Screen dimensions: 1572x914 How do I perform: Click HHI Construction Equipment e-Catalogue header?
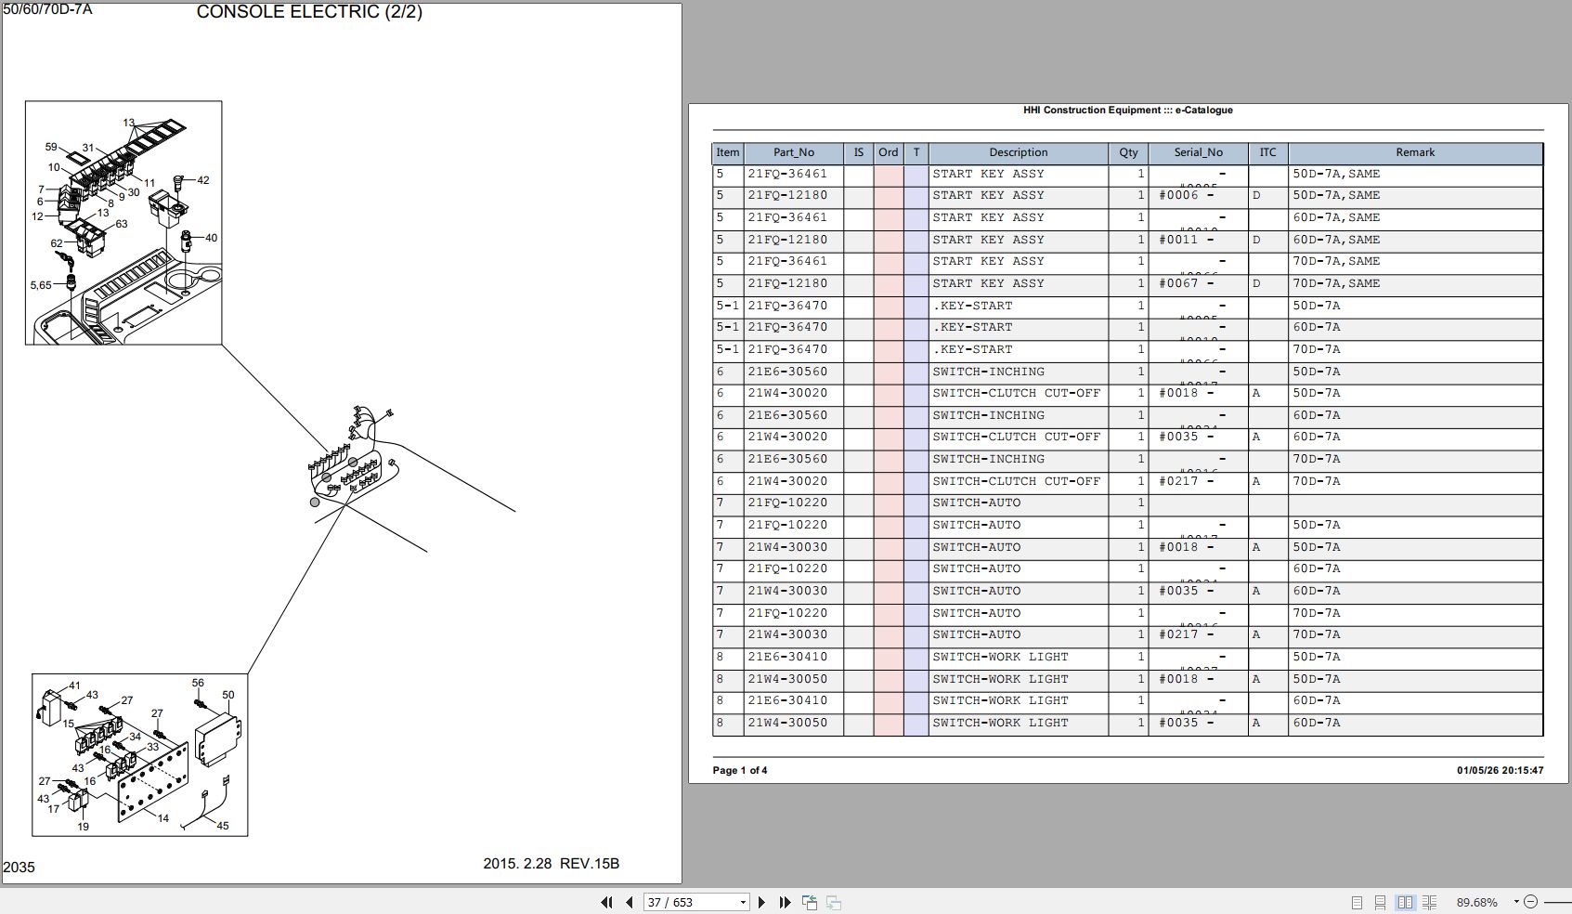[x=1127, y=110]
